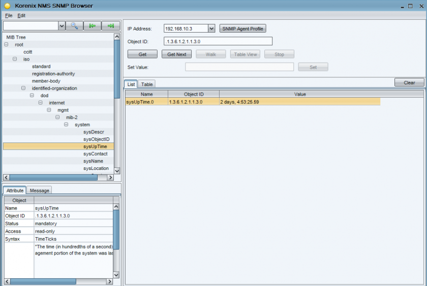Open the IP Address dropdown arrow
Screen dimensions: 427x286
pyautogui.click(x=211, y=28)
